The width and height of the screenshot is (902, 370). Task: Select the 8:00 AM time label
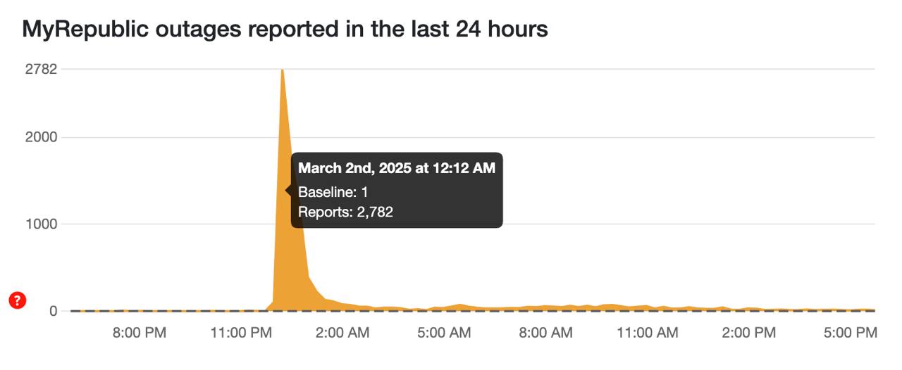click(545, 333)
